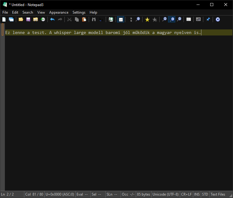233x198 pixels.
Task: Click the Select scheme list icon
Action: [189, 19]
